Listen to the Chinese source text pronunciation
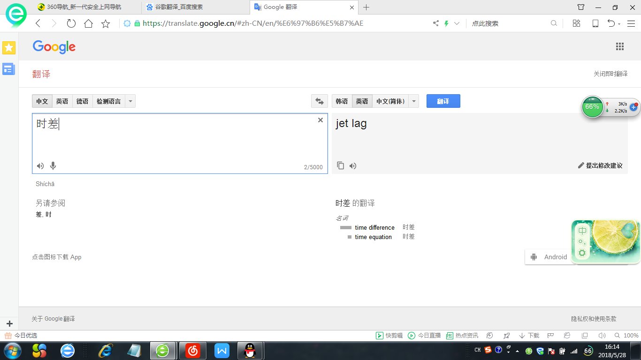Image resolution: width=641 pixels, height=360 pixels. pos(40,165)
